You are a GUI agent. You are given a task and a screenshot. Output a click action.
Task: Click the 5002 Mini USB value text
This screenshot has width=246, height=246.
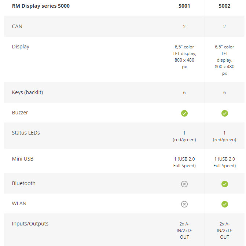[x=224, y=162]
